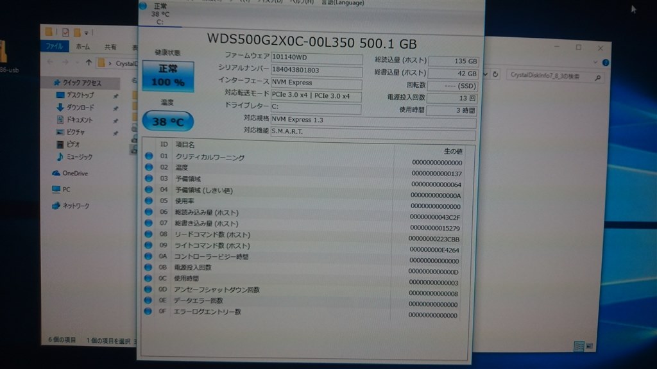Click status dot for 09 ライトコマンド数
Screen dimensions: 657x369
148,245
